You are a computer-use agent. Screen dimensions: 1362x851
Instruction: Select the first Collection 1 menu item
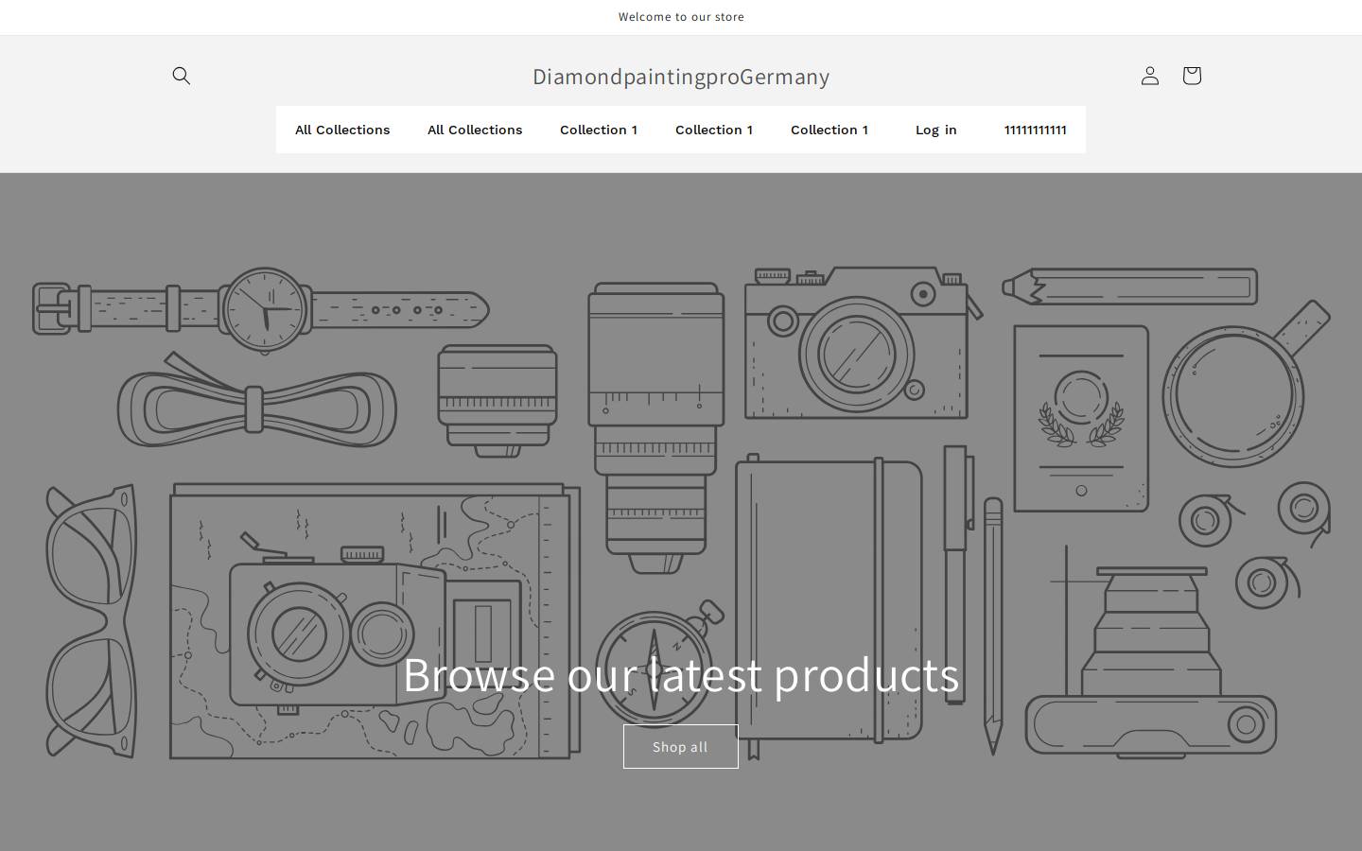(x=599, y=130)
